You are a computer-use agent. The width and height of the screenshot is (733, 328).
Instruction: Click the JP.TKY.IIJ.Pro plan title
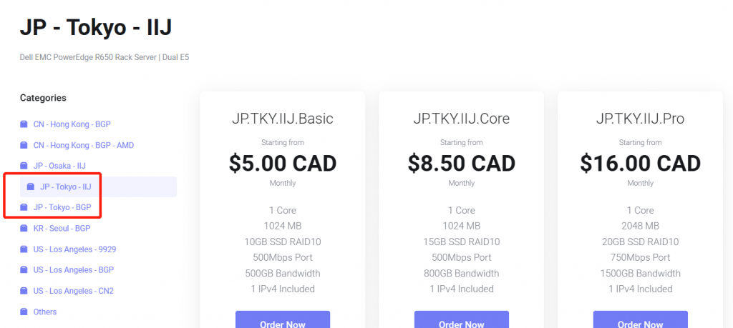click(x=641, y=119)
